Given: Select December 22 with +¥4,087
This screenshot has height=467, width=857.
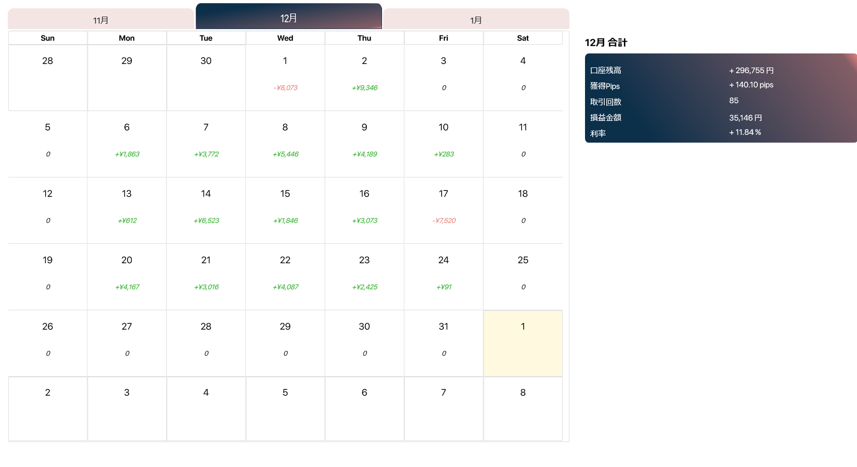Looking at the screenshot, I should pos(285,277).
